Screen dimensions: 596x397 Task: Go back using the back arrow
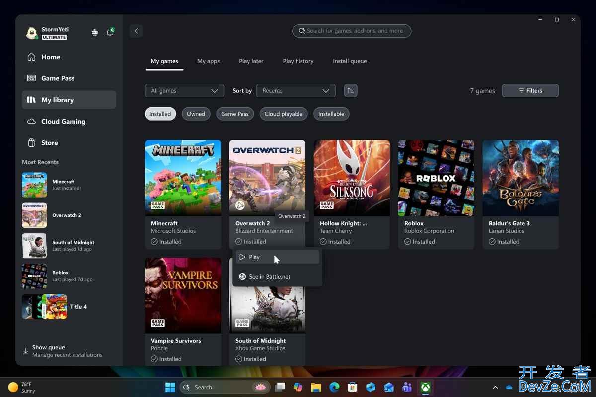point(136,31)
